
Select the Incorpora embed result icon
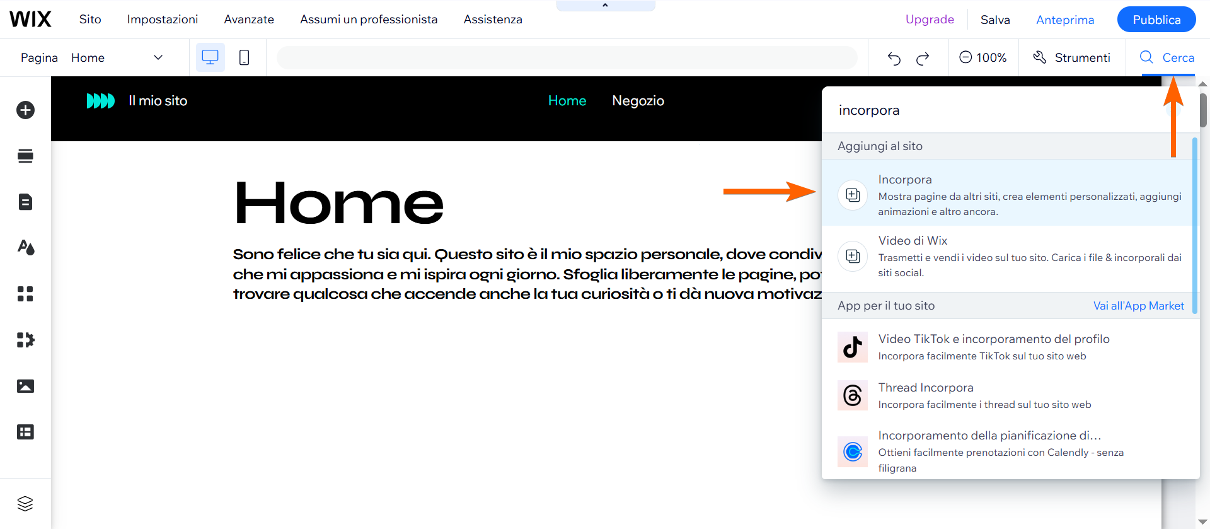click(853, 195)
